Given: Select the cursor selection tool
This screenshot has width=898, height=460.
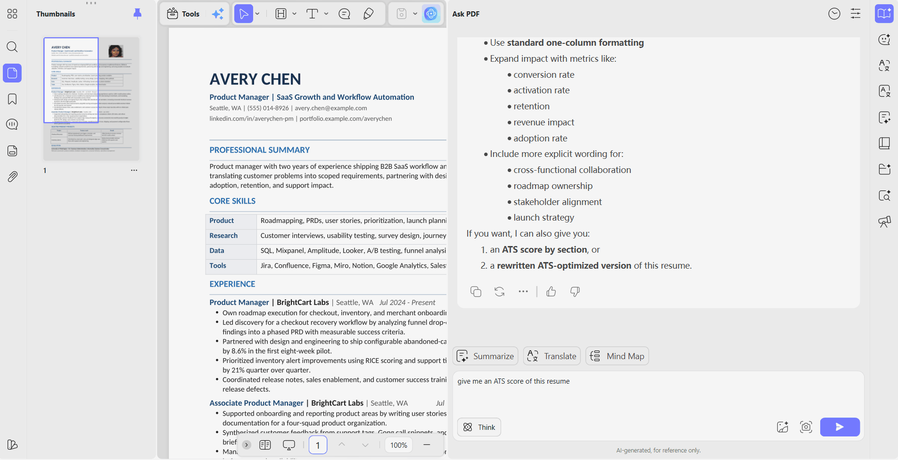Looking at the screenshot, I should (244, 14).
